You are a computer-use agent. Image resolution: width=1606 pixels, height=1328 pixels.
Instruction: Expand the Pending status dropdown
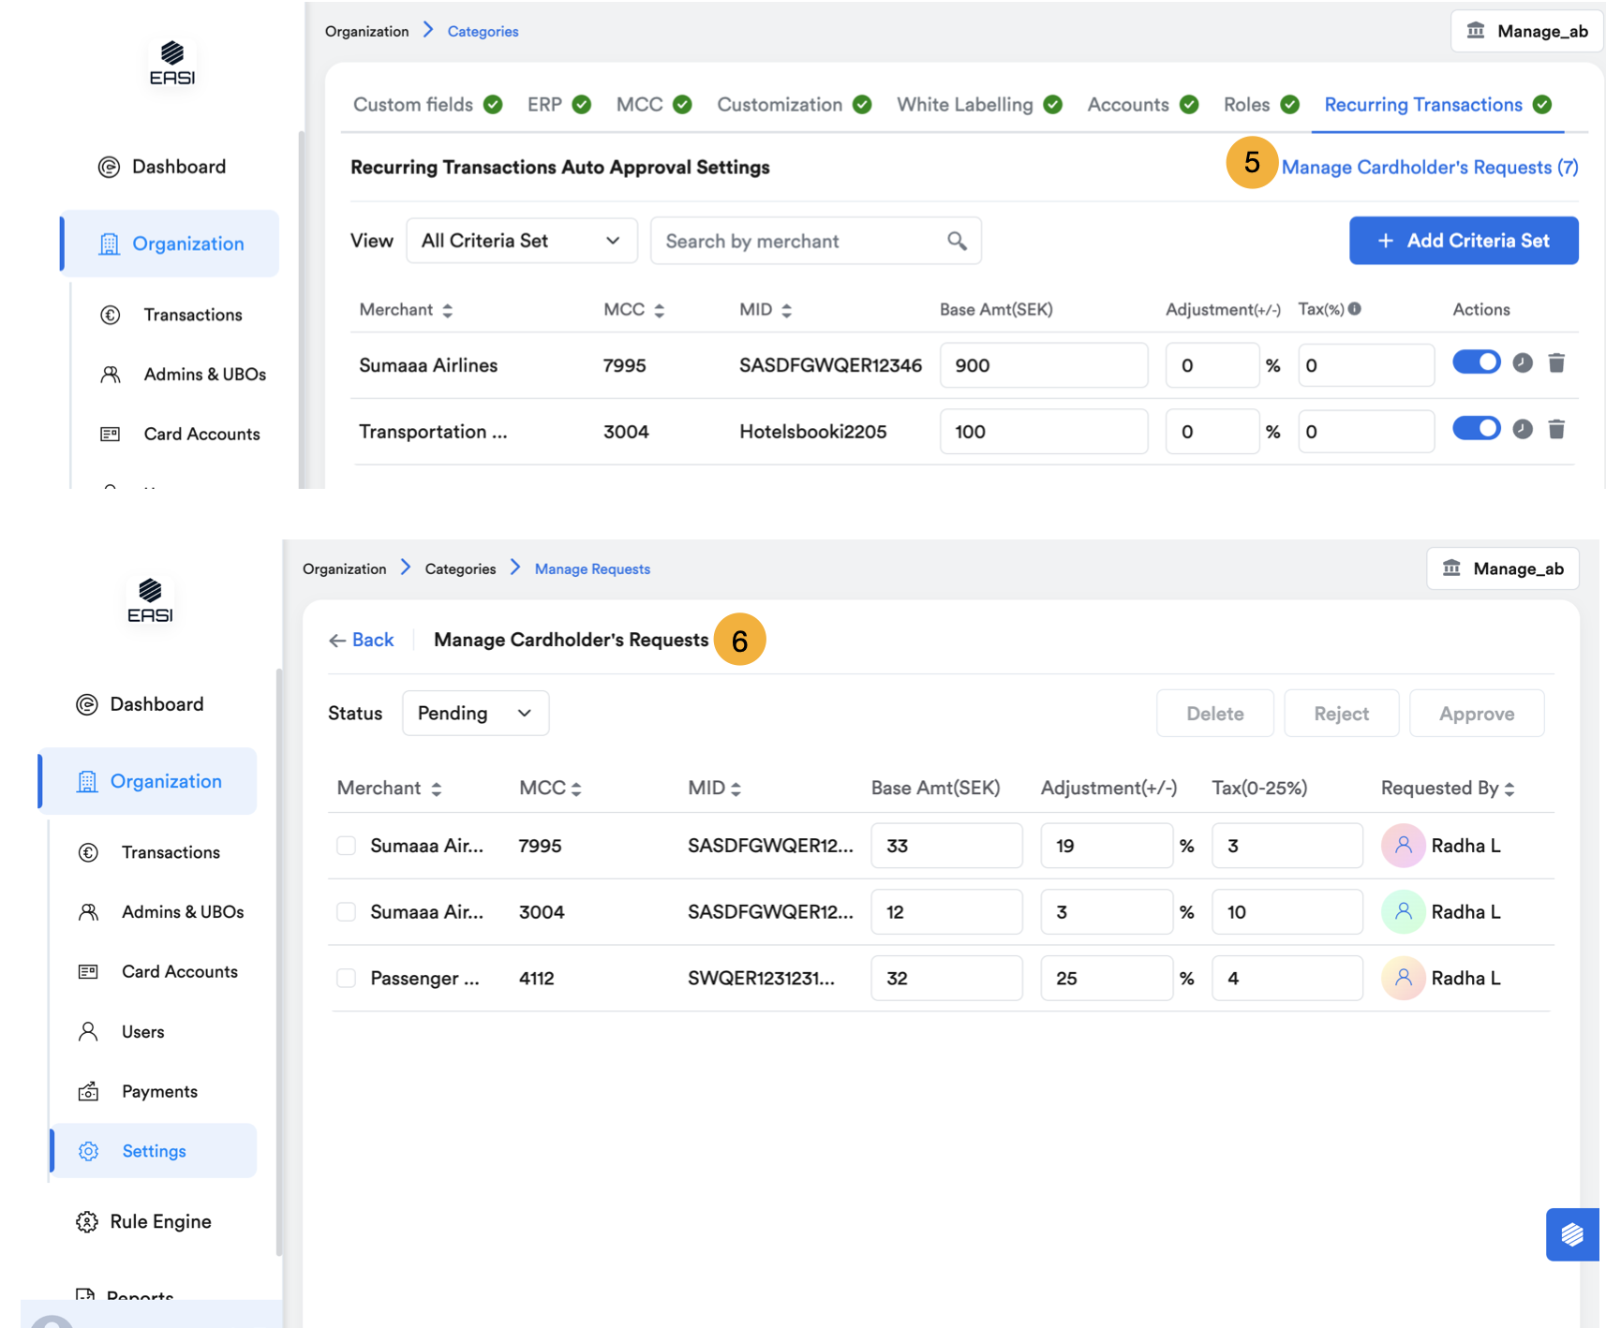click(x=475, y=714)
